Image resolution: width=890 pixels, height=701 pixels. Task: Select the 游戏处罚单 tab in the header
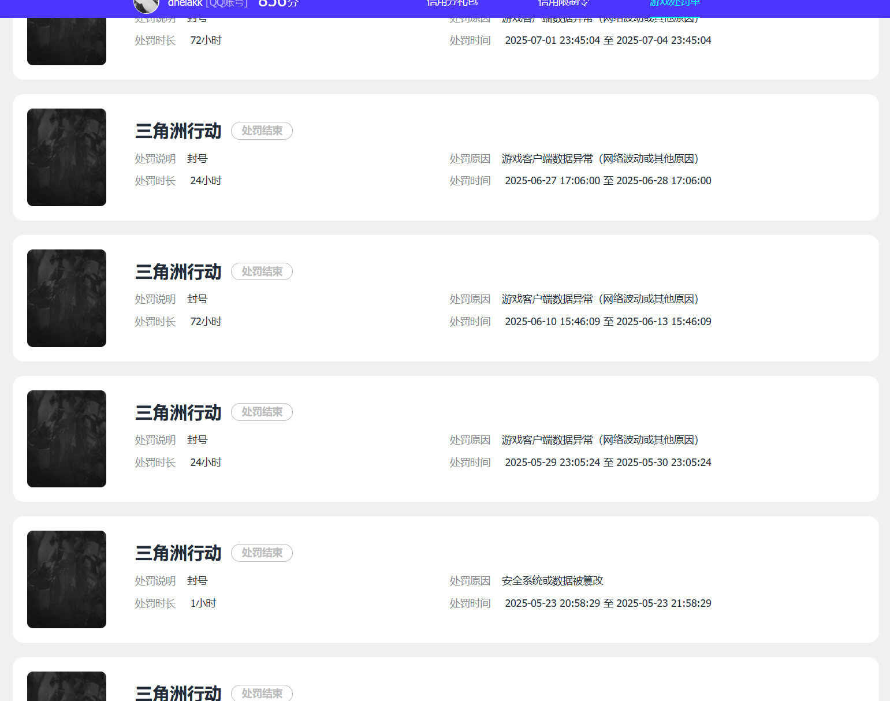[675, 3]
